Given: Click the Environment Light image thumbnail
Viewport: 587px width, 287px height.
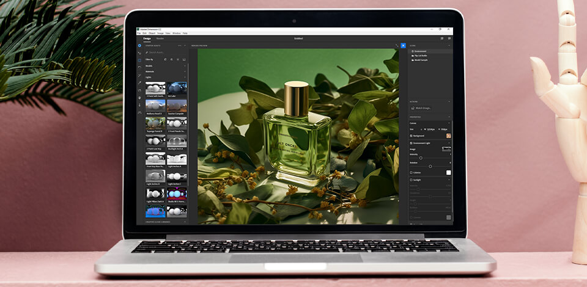Looking at the screenshot, I should (x=446, y=149).
